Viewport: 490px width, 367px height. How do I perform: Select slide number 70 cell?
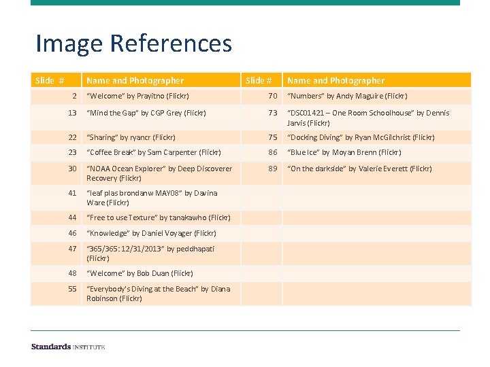click(x=261, y=97)
